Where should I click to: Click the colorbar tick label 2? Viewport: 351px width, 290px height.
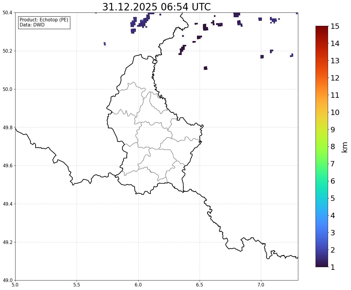click(x=333, y=250)
